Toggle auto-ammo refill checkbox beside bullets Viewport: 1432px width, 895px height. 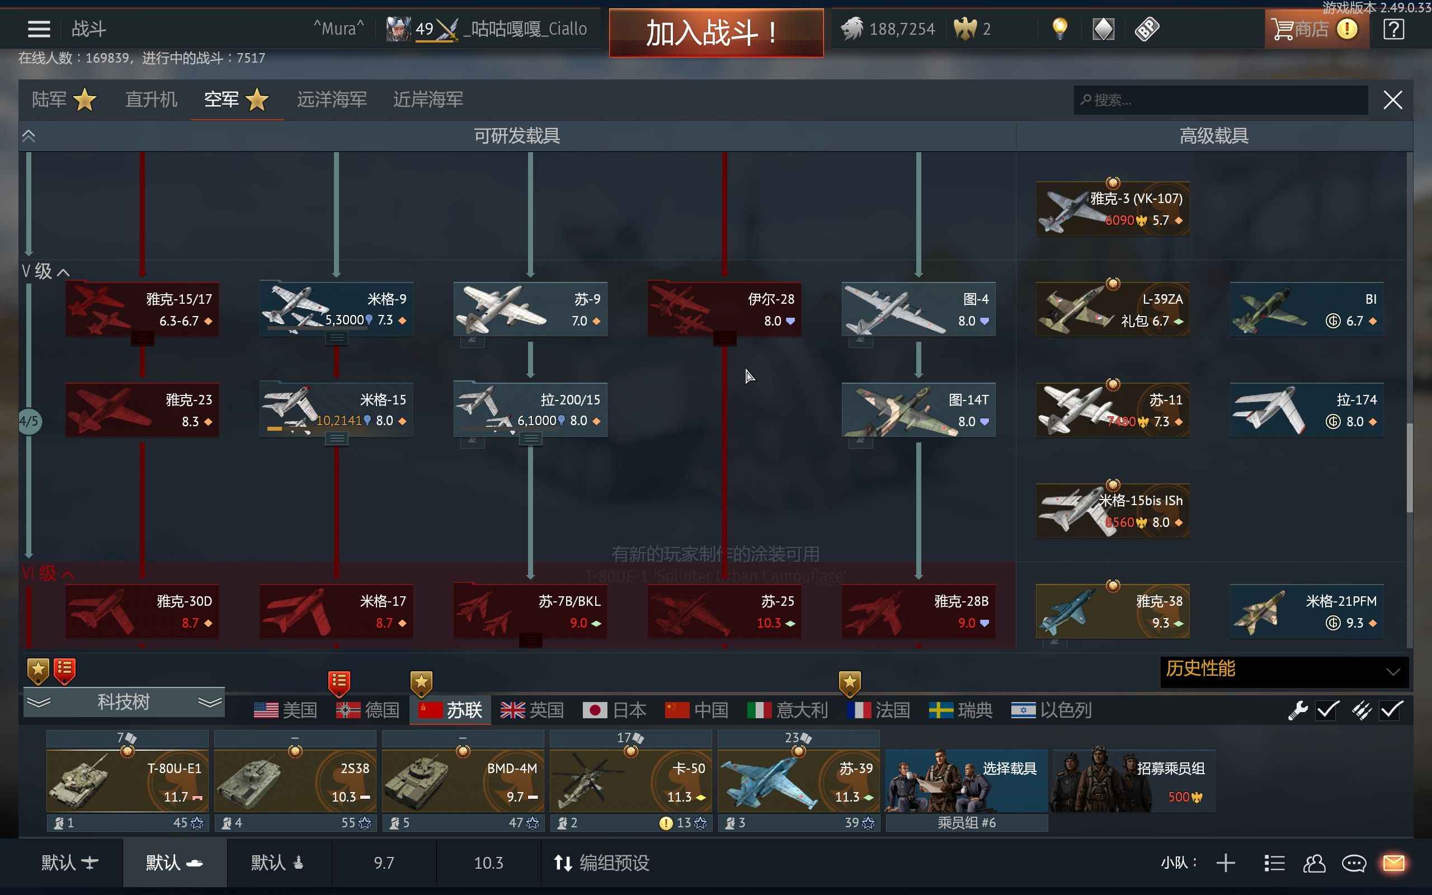point(1391,710)
